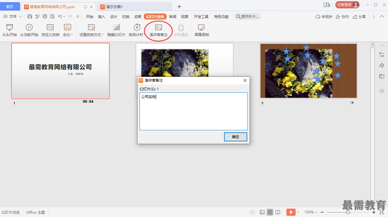
Task: Click the Print Preview magnifier icon
Action: [52, 17]
